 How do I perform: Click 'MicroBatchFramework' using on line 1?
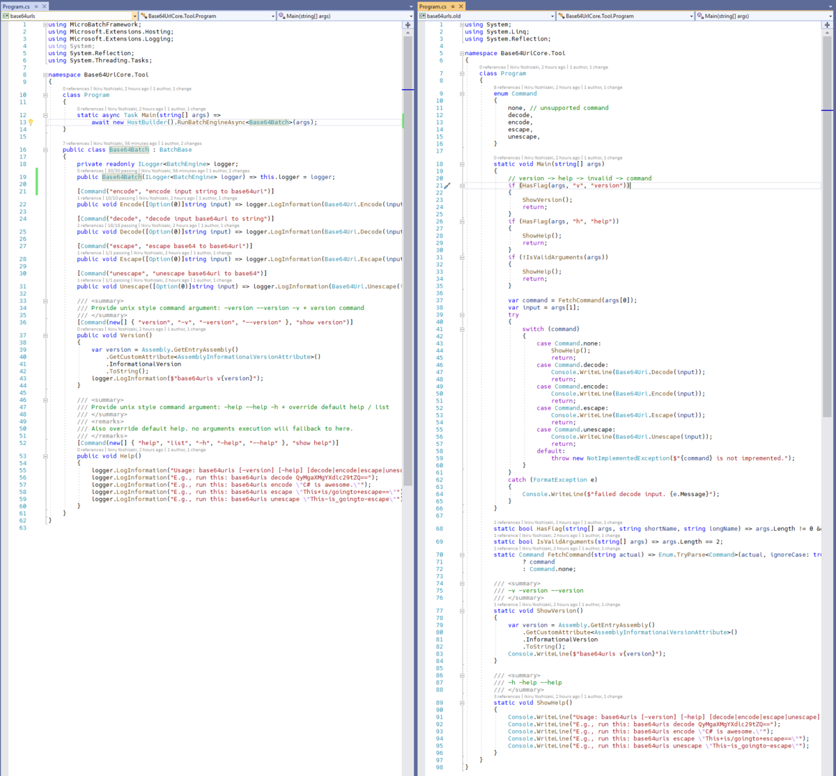[105, 24]
